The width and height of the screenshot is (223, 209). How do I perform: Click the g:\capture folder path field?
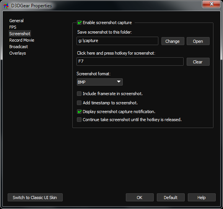[117, 41]
